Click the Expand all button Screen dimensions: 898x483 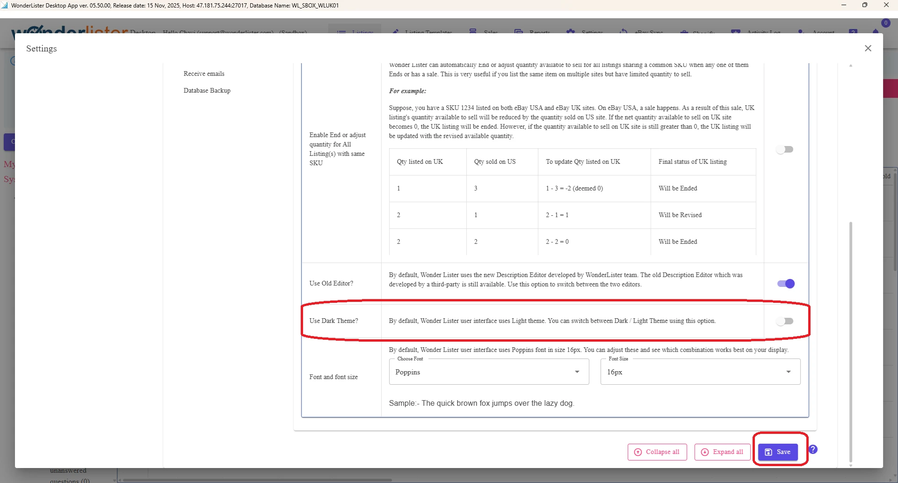point(722,452)
